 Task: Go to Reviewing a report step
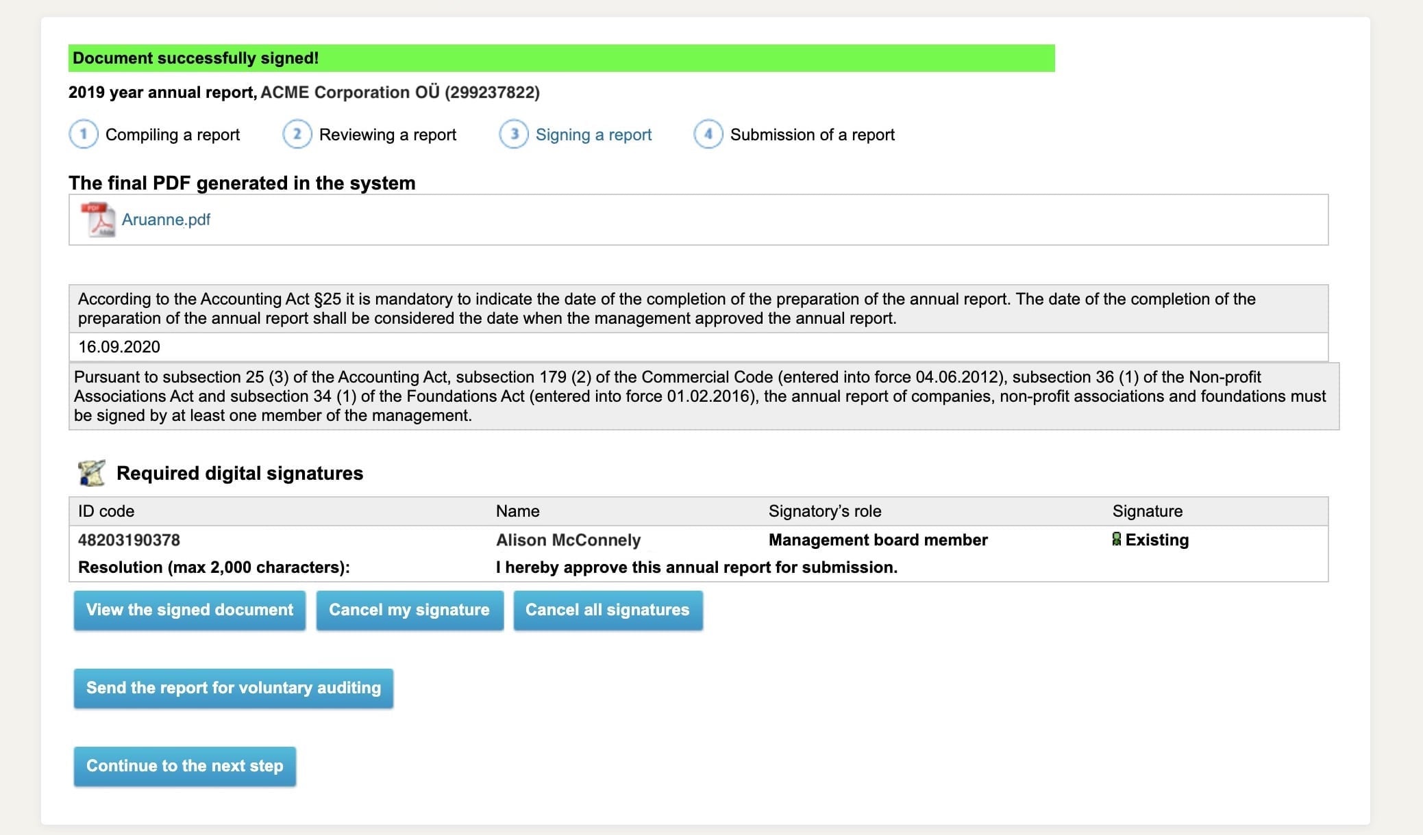(387, 135)
